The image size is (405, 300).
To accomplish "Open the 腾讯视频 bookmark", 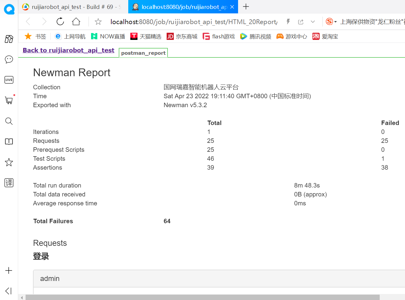I will 256,36.
